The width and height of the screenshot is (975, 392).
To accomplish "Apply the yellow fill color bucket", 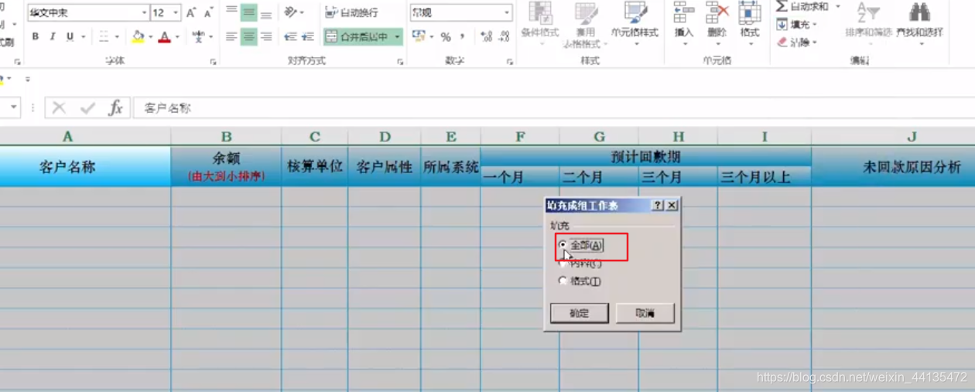I will tap(138, 36).
